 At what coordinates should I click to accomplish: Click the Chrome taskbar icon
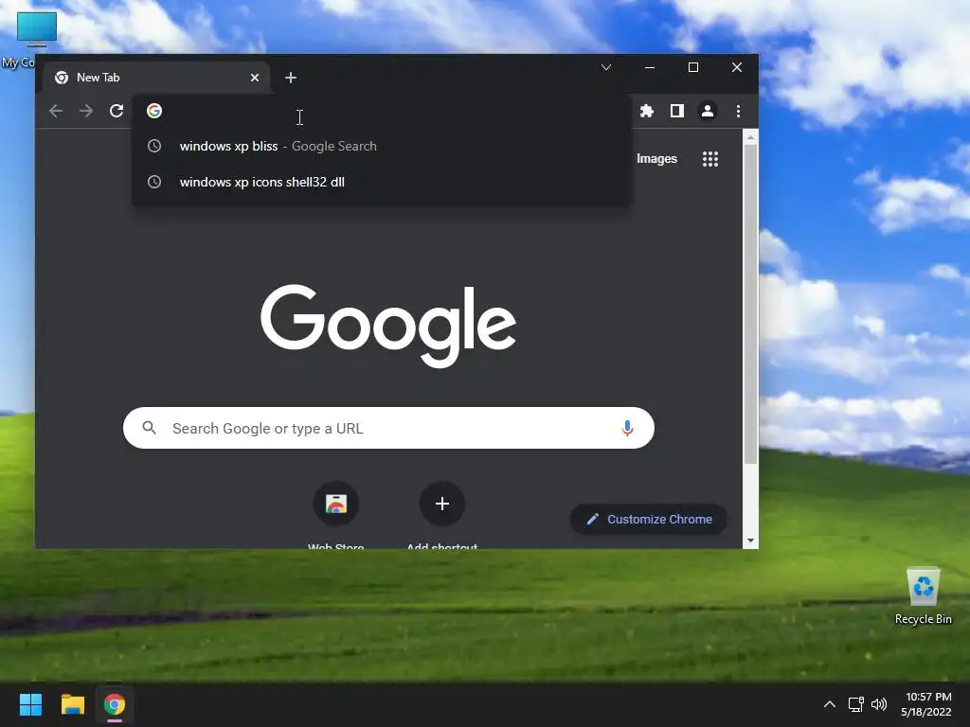(x=114, y=704)
